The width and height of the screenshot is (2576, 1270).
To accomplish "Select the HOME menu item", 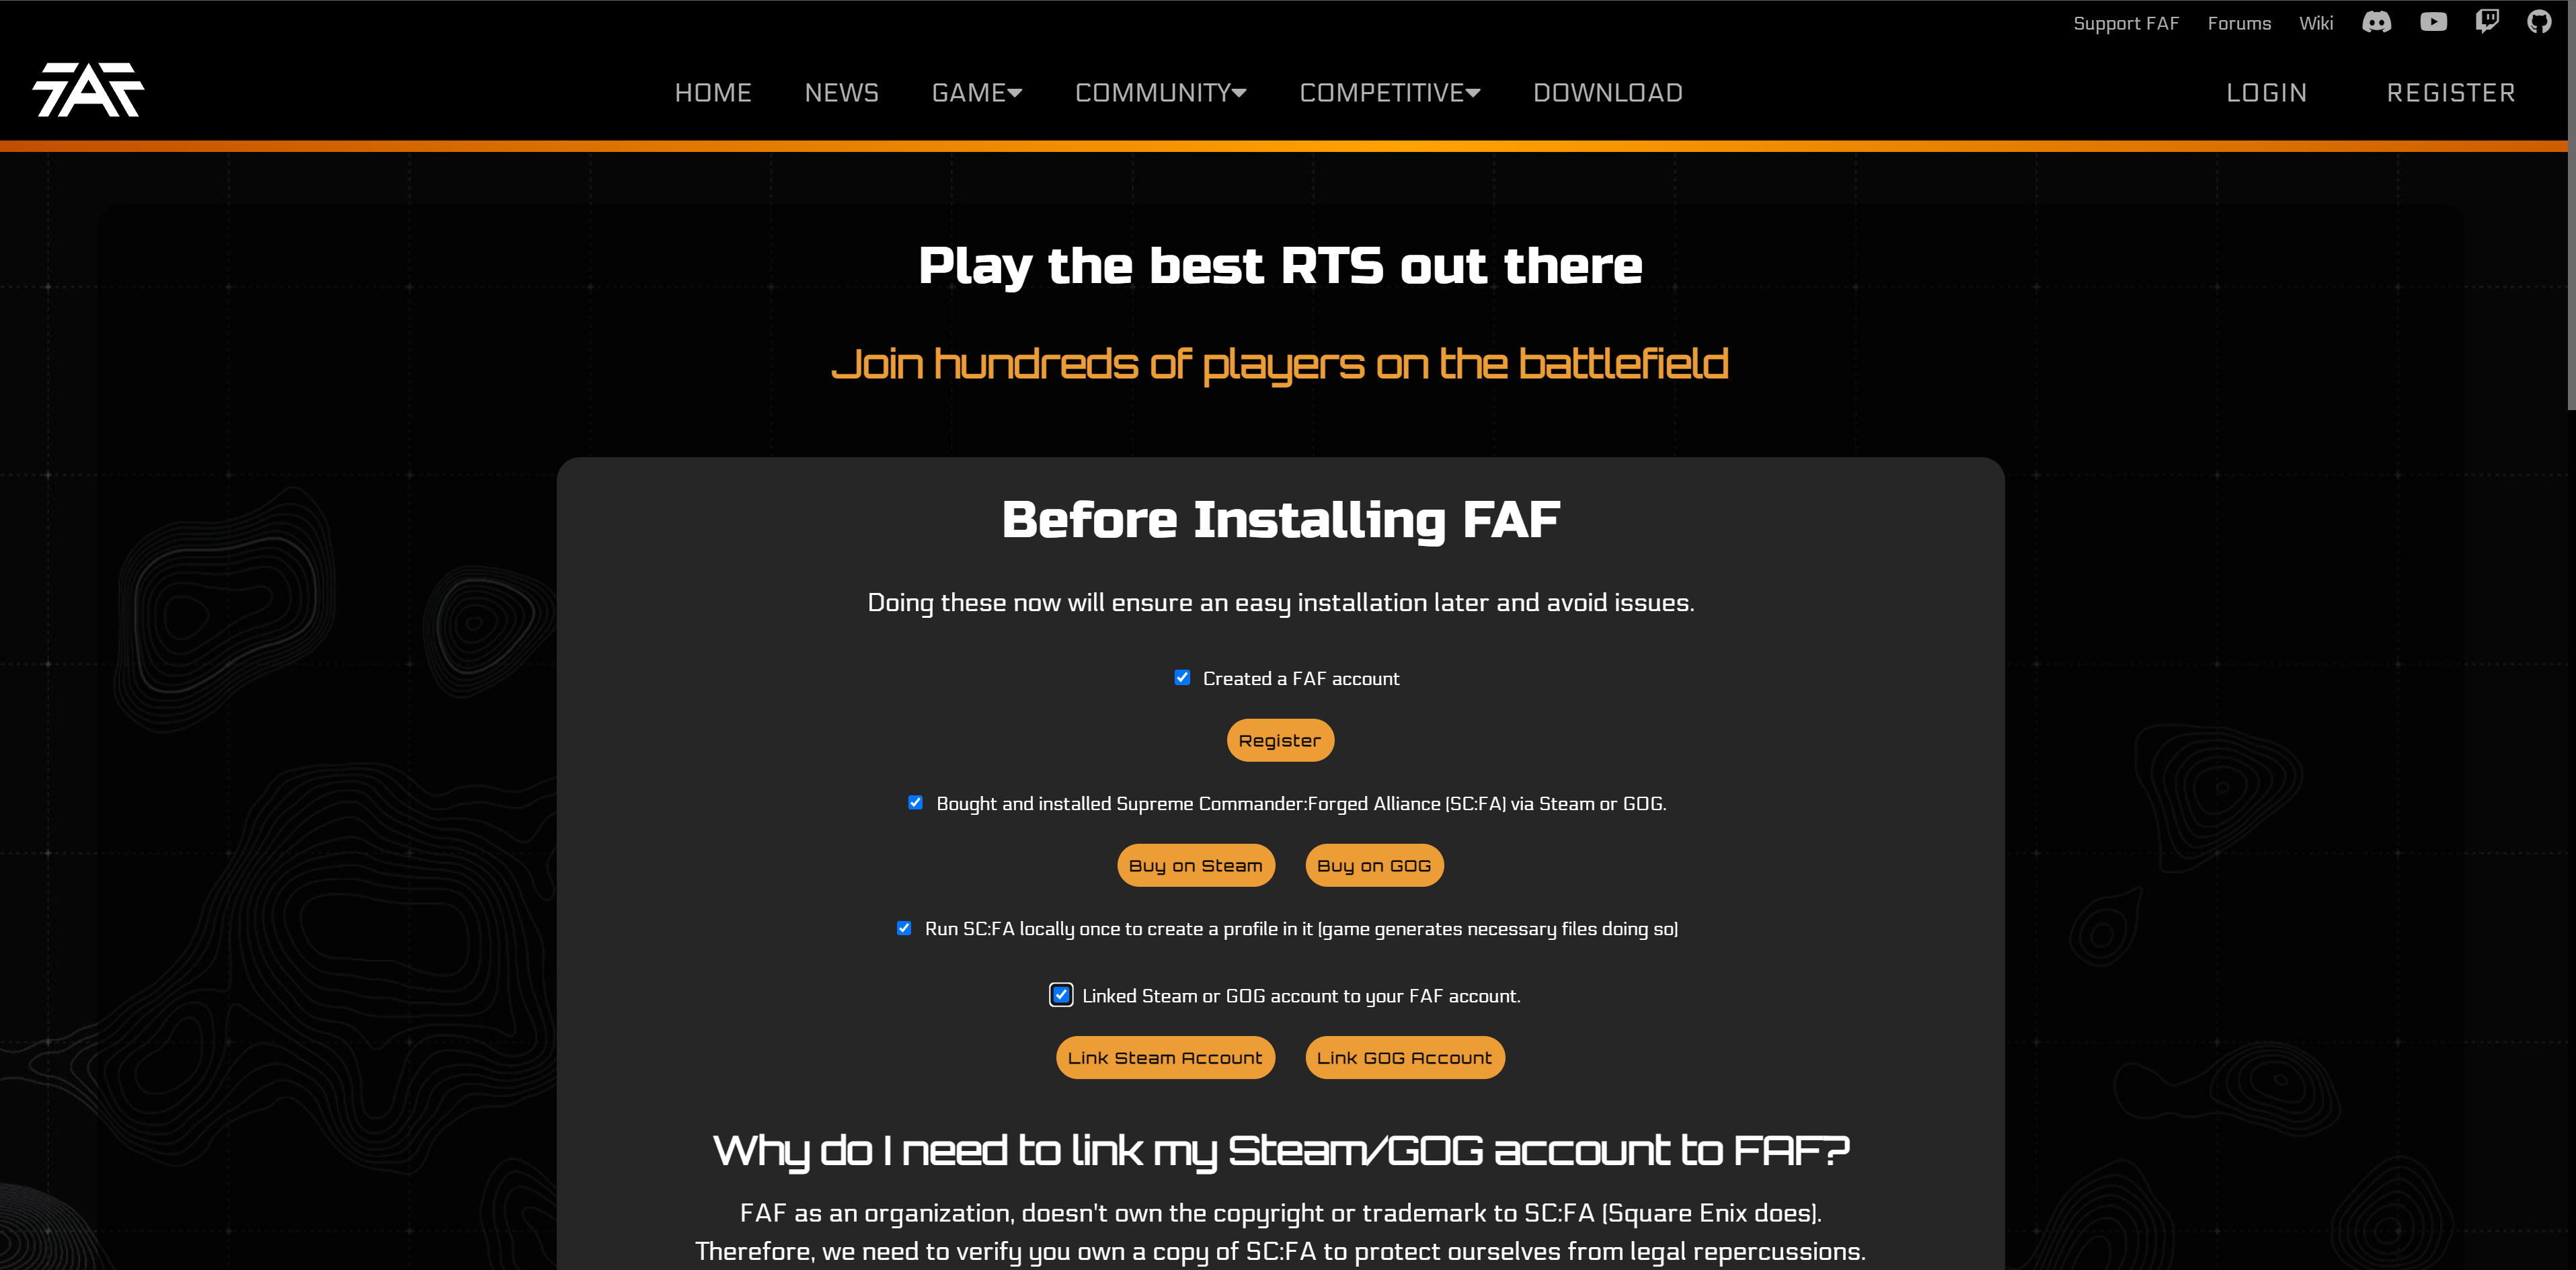I will click(x=713, y=92).
